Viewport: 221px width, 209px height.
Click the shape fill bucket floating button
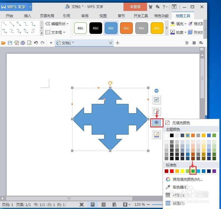(157, 123)
